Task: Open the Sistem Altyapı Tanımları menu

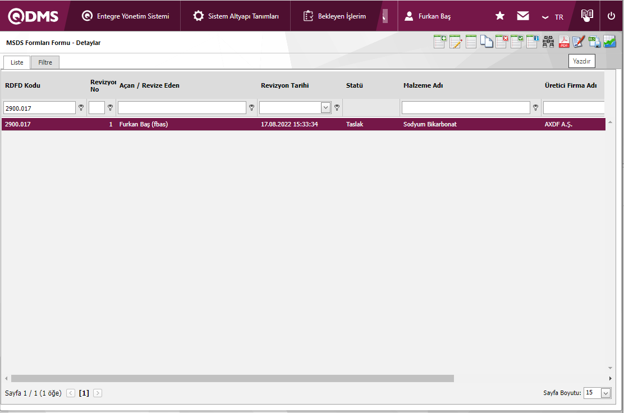Action: click(236, 16)
